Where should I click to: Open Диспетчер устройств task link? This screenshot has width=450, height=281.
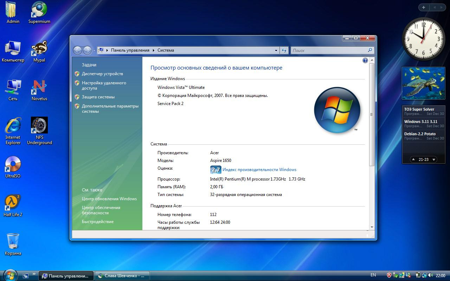(x=102, y=74)
